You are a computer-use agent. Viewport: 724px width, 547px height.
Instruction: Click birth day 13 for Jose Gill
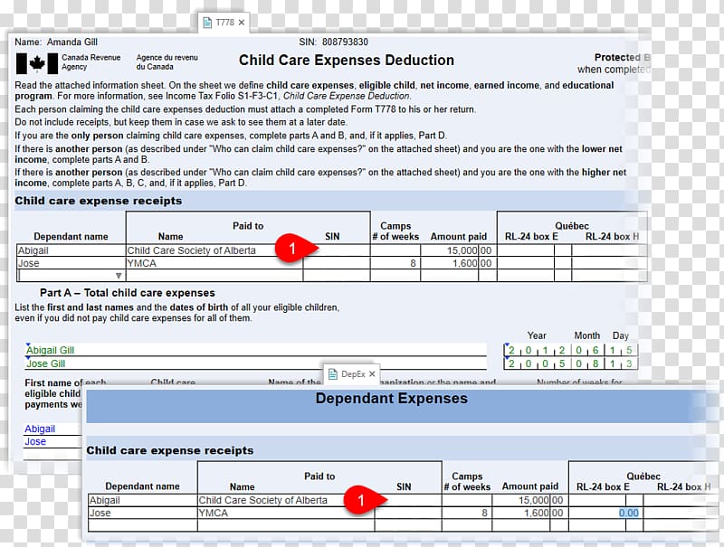pyautogui.click(x=621, y=363)
